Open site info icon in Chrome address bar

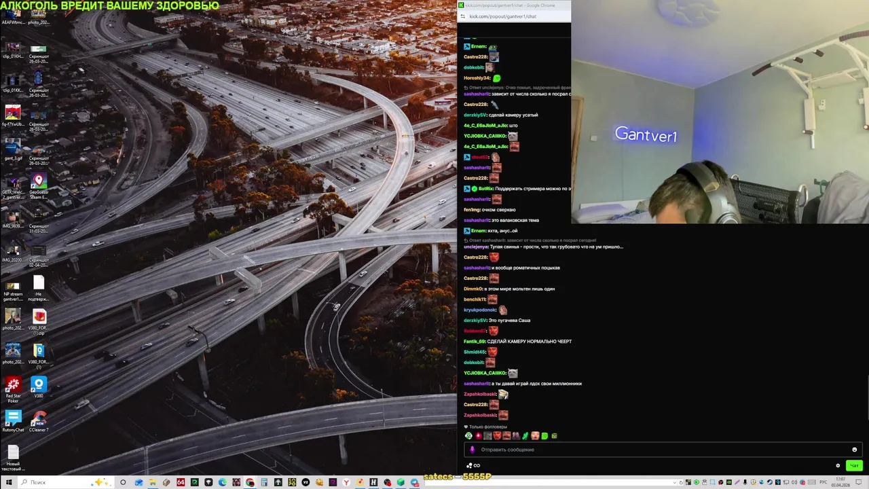463,16
